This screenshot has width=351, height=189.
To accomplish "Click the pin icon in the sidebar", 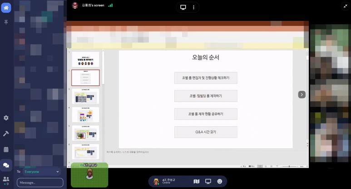I will (x=6, y=22).
